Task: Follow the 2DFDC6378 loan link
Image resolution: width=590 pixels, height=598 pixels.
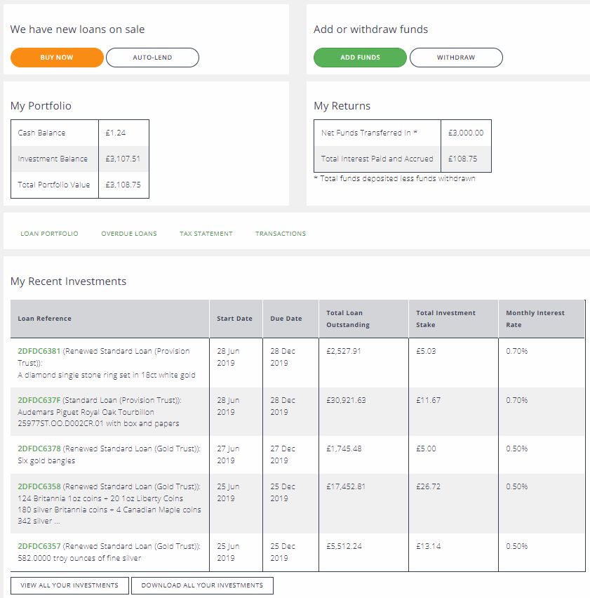Action: tap(39, 448)
